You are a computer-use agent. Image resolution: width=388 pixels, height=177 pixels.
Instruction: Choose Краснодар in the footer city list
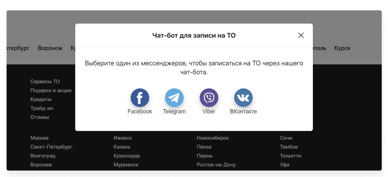127,156
